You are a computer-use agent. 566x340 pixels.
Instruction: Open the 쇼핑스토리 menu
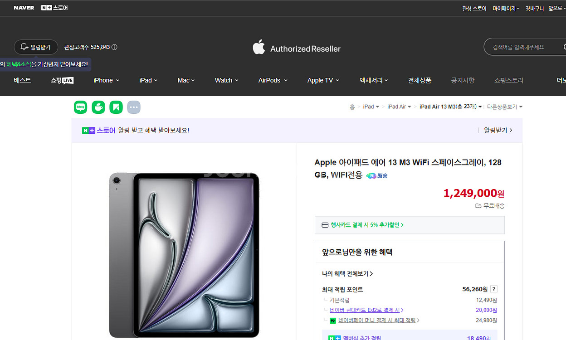(509, 80)
